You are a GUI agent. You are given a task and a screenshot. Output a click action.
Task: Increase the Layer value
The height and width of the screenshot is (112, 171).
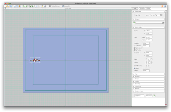pyautogui.click(x=152, y=59)
